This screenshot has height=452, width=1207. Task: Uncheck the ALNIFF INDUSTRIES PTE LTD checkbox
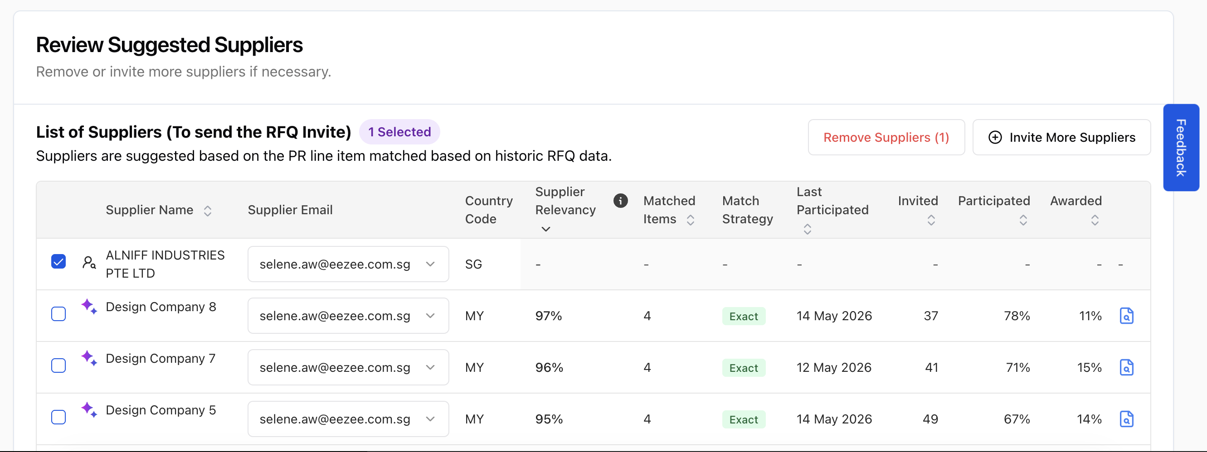58,262
